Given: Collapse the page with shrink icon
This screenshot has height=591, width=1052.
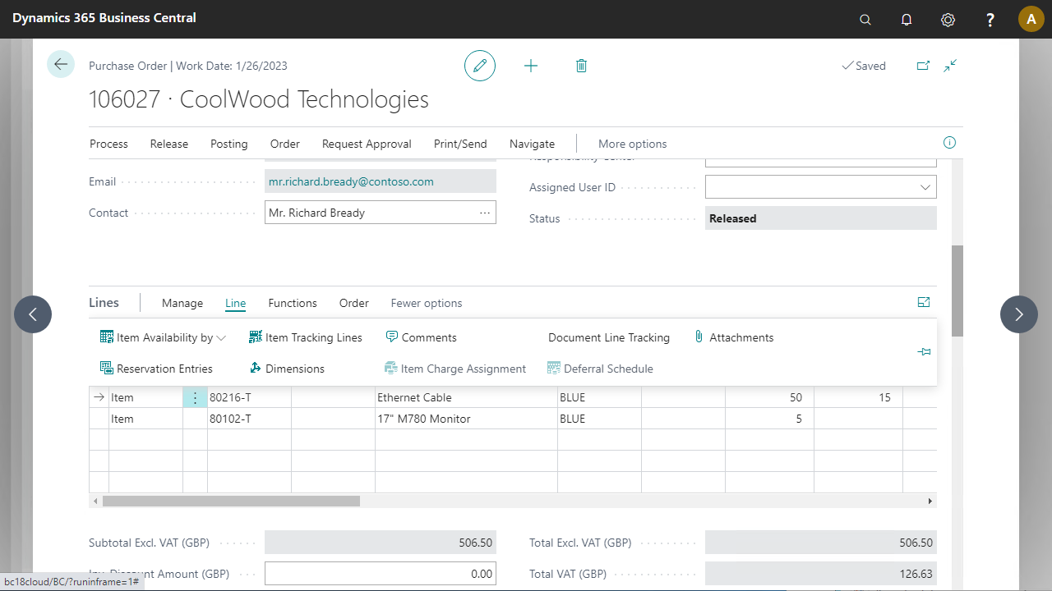Looking at the screenshot, I should (950, 66).
